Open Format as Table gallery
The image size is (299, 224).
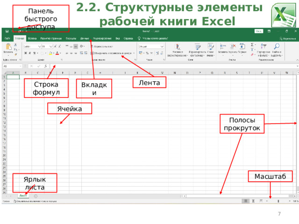tap(197, 50)
